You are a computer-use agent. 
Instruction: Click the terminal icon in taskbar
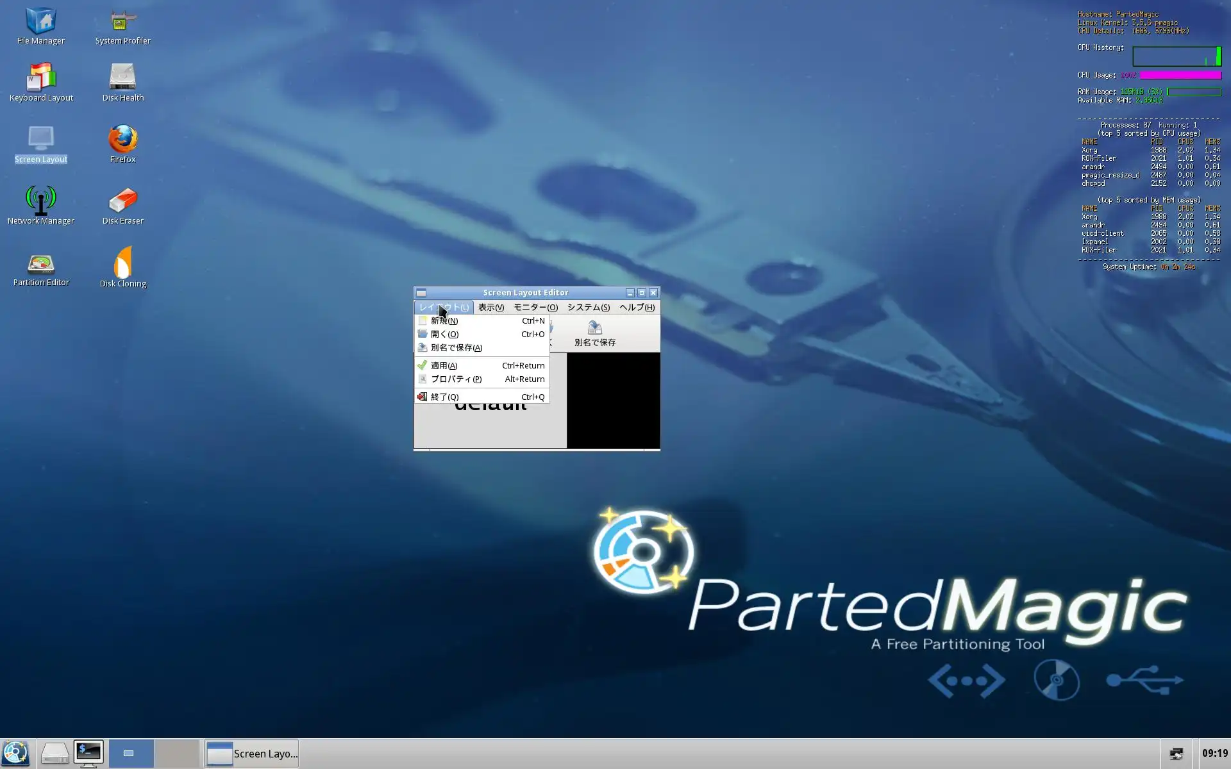88,753
